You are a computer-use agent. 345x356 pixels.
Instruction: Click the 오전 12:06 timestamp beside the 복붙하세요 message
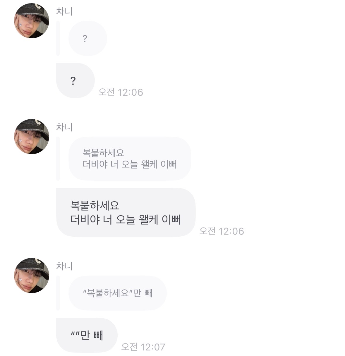(222, 231)
